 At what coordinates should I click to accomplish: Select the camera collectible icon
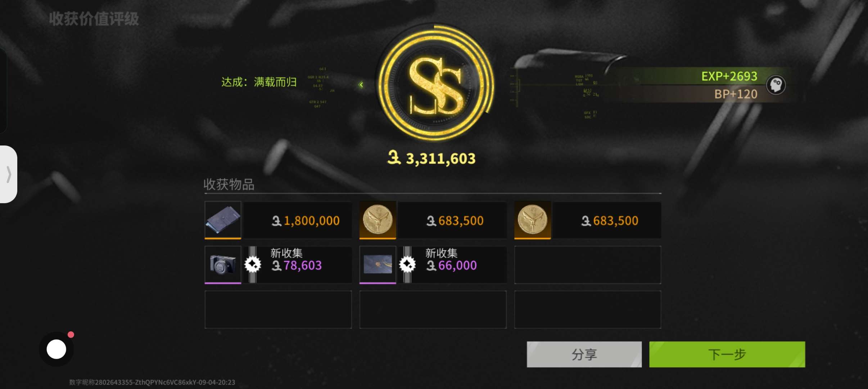click(x=223, y=265)
